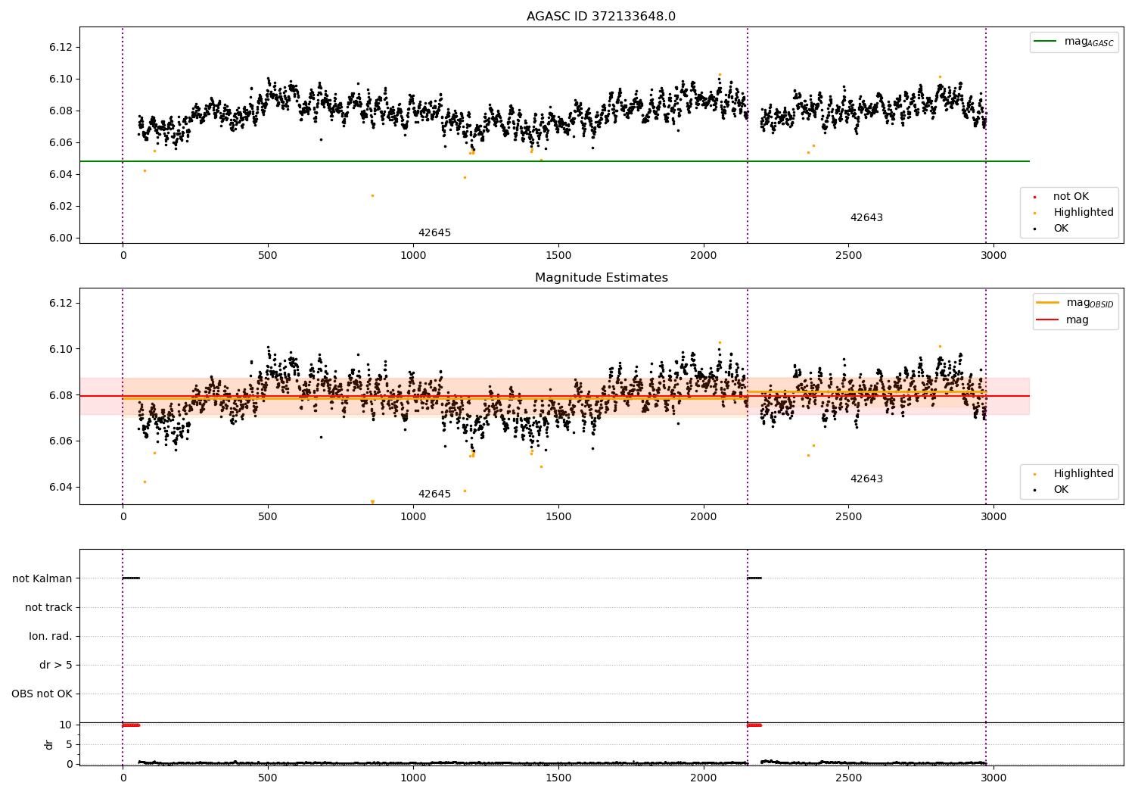The image size is (1135, 795).
Task: Click the title 'AGASC ID 372133648.0'
Action: [x=601, y=17]
